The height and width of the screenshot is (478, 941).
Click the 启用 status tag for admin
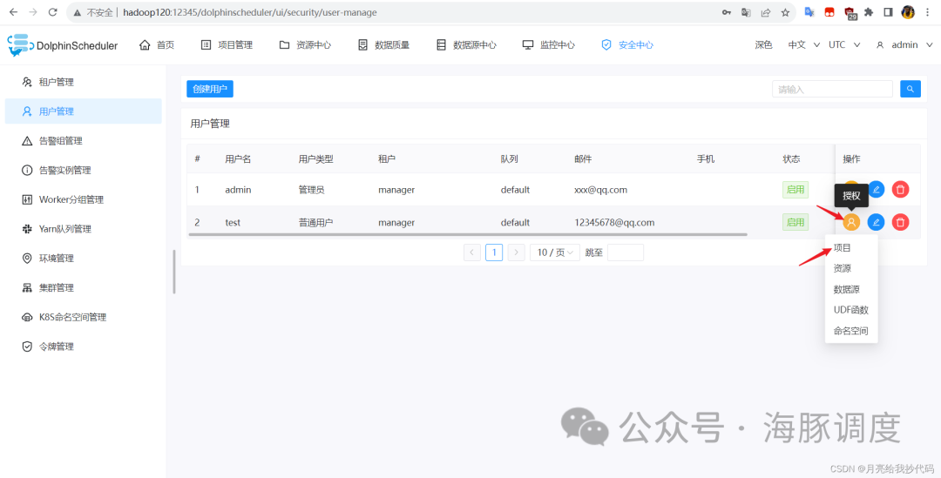tap(795, 190)
